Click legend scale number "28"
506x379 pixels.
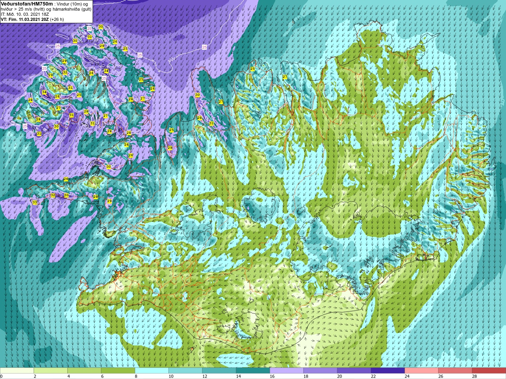tap(474, 377)
